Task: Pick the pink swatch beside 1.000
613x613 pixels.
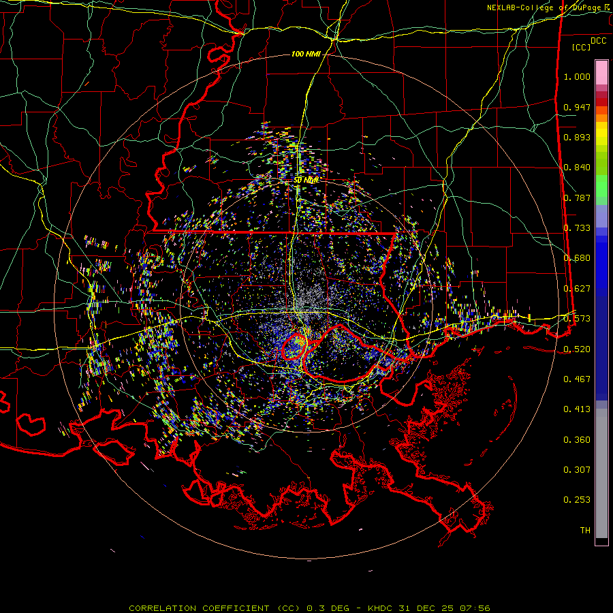Action: coord(601,73)
